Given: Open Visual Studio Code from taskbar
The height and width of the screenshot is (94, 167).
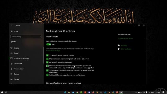Looking at the screenshot, I should coord(105,92).
